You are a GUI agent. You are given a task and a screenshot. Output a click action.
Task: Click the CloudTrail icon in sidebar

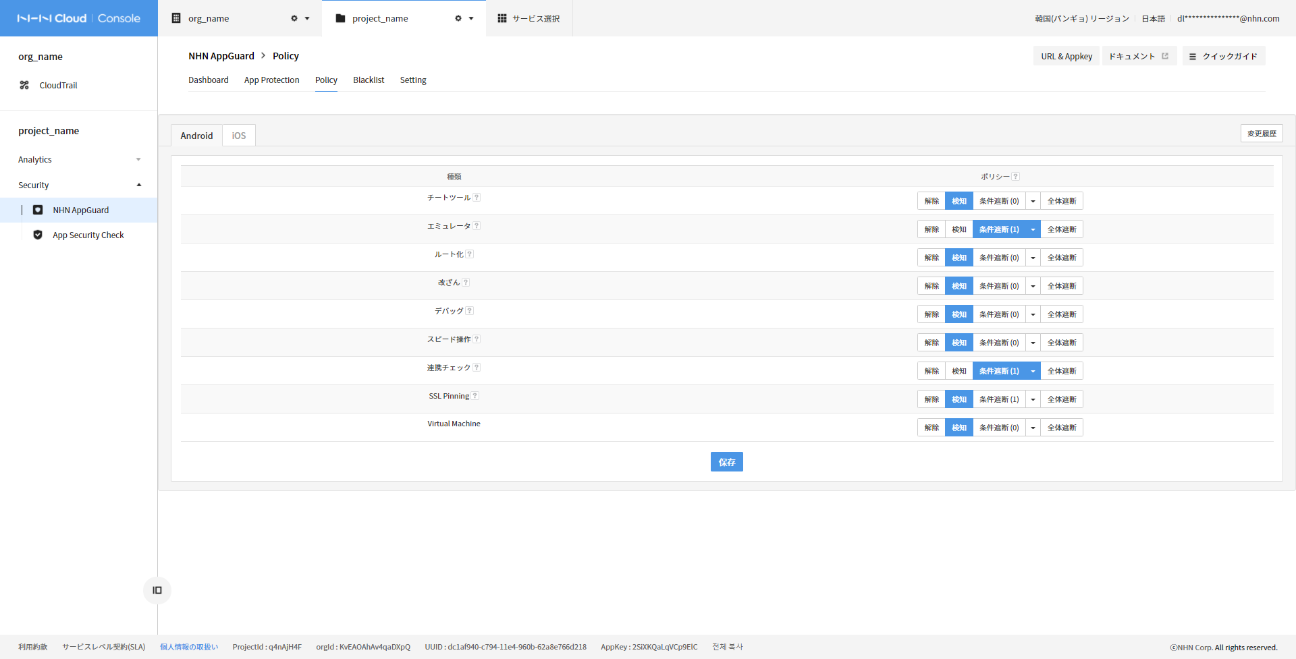tap(24, 85)
